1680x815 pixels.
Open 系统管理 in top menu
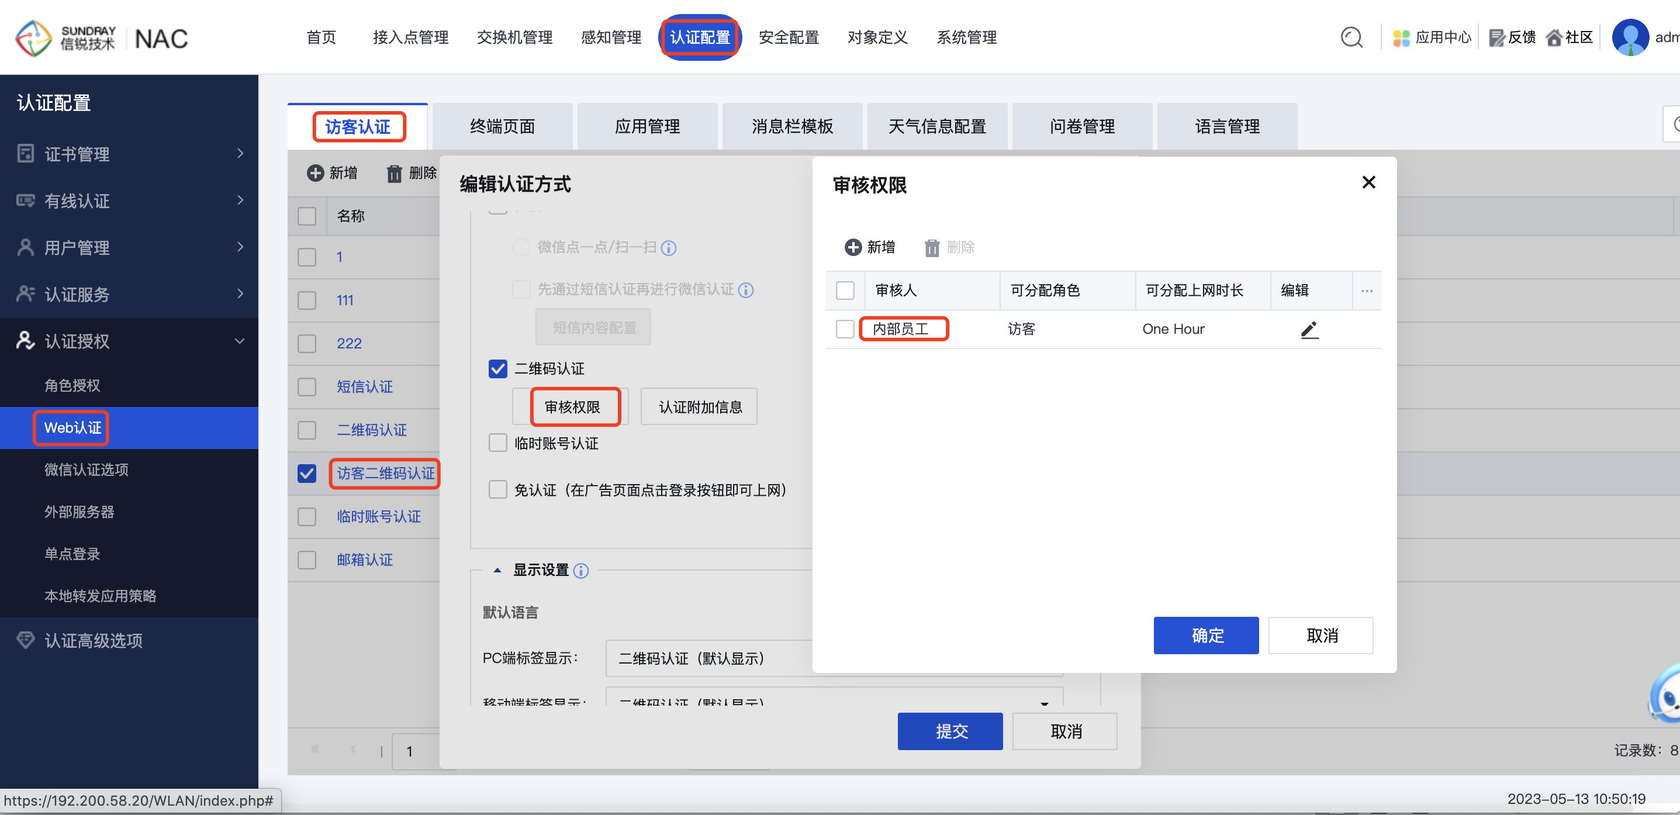[x=966, y=37]
